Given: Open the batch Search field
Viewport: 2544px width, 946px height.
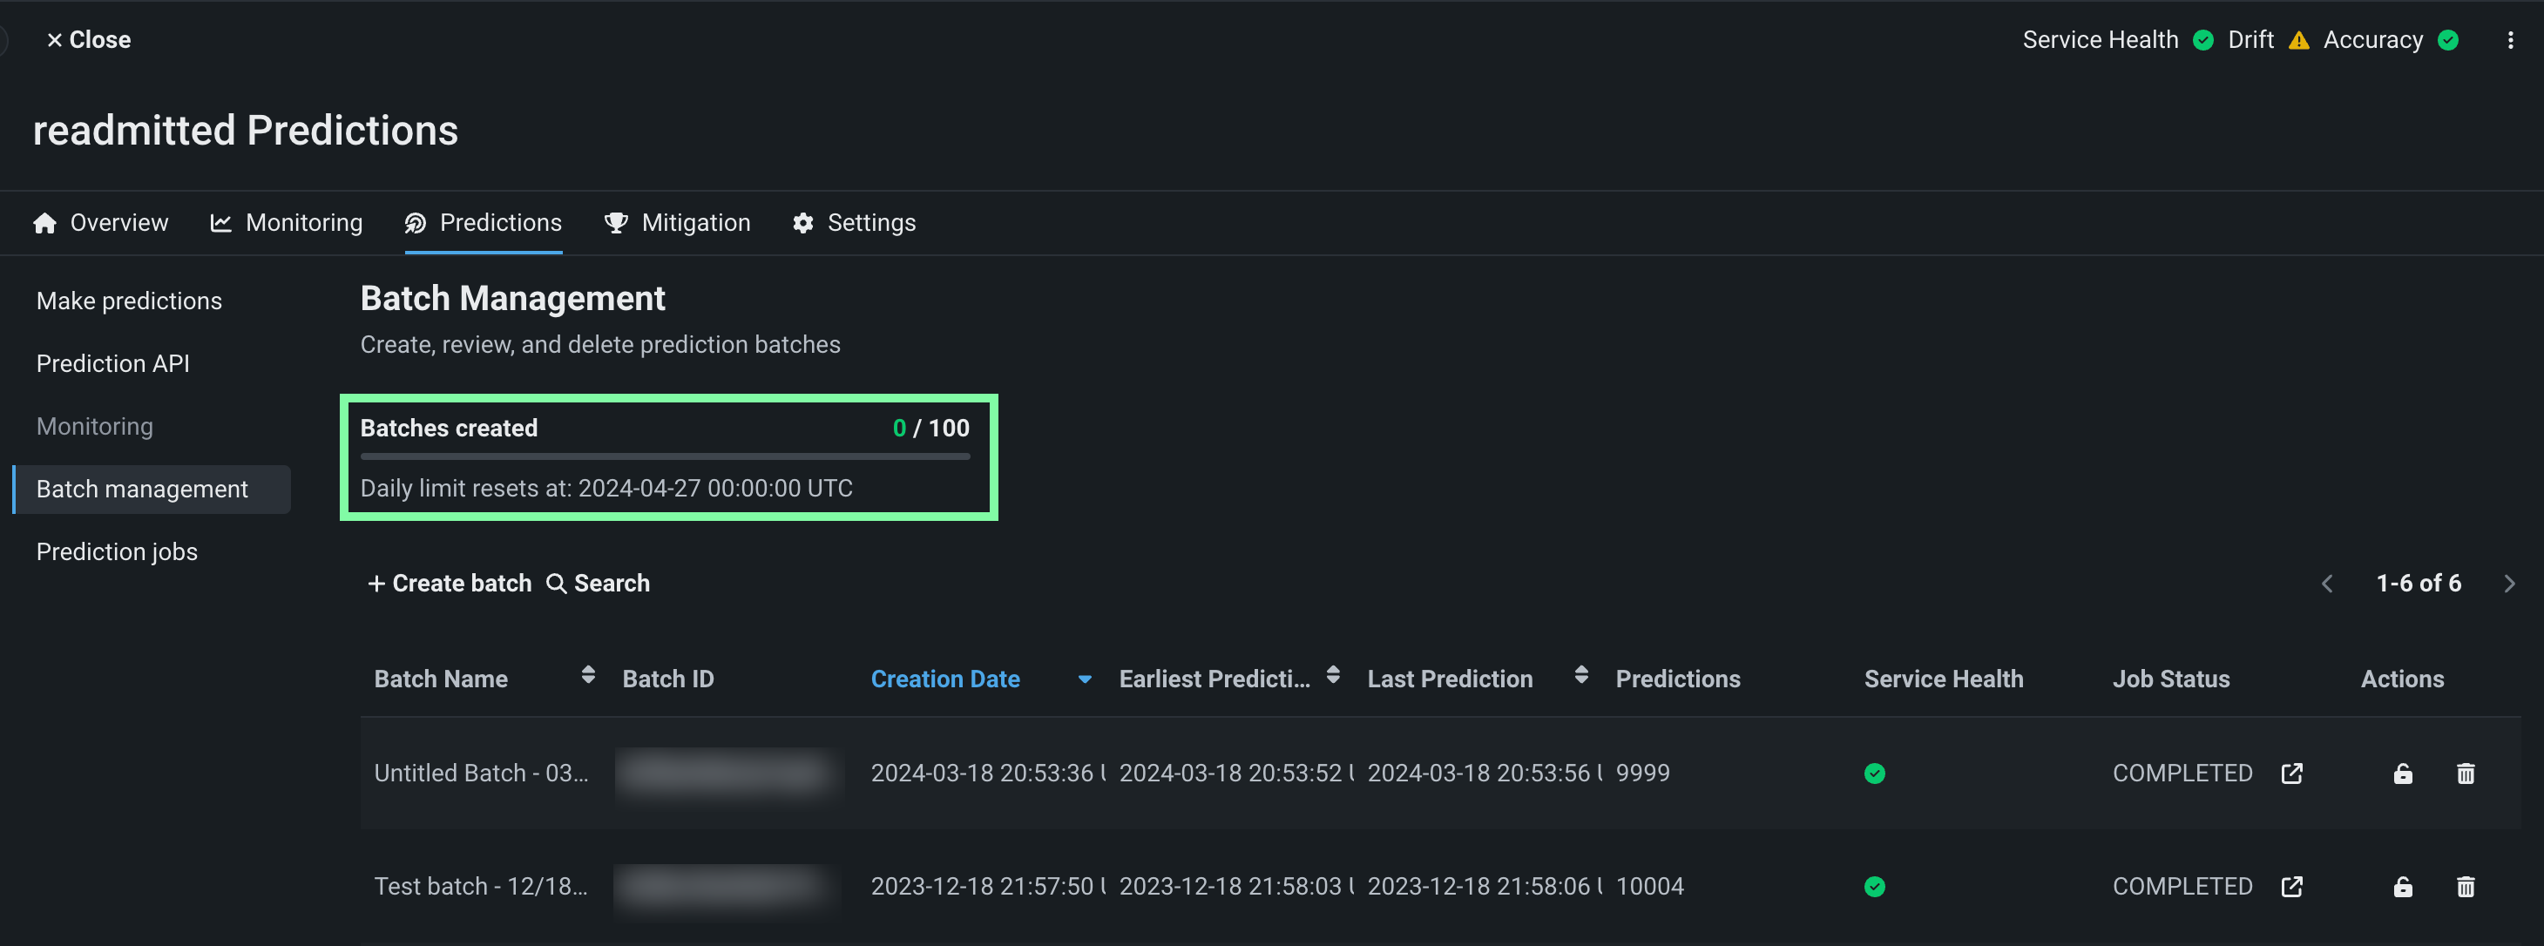Looking at the screenshot, I should pos(599,584).
